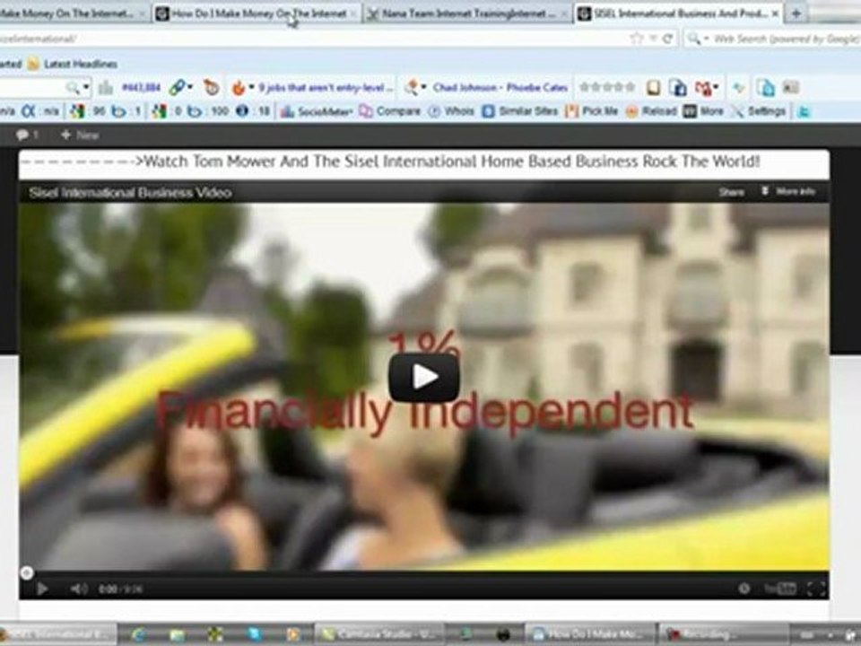This screenshot has height=646, width=861.
Task: Switch to the Nana Team Internet Training tab
Action: point(467,13)
